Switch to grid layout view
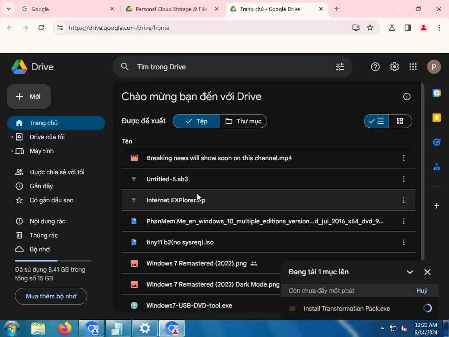 400,121
